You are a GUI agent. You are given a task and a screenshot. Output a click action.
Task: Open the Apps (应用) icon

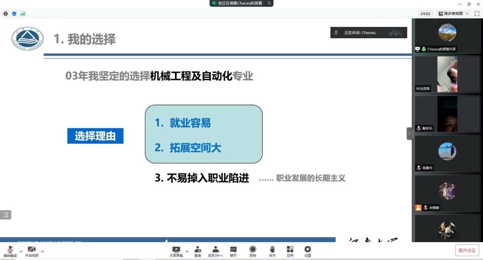290,250
